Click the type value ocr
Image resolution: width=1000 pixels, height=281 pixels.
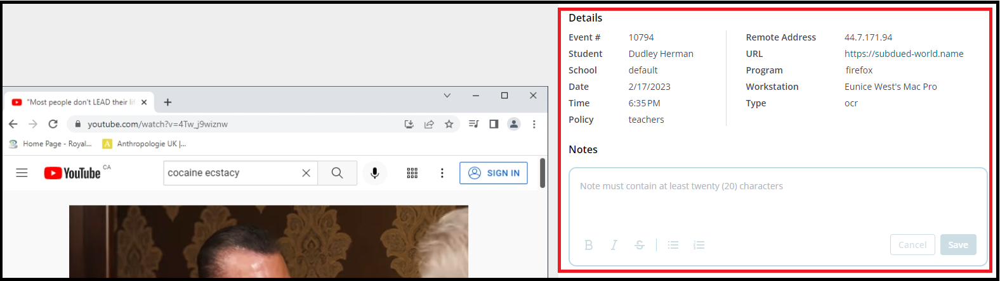click(x=851, y=103)
